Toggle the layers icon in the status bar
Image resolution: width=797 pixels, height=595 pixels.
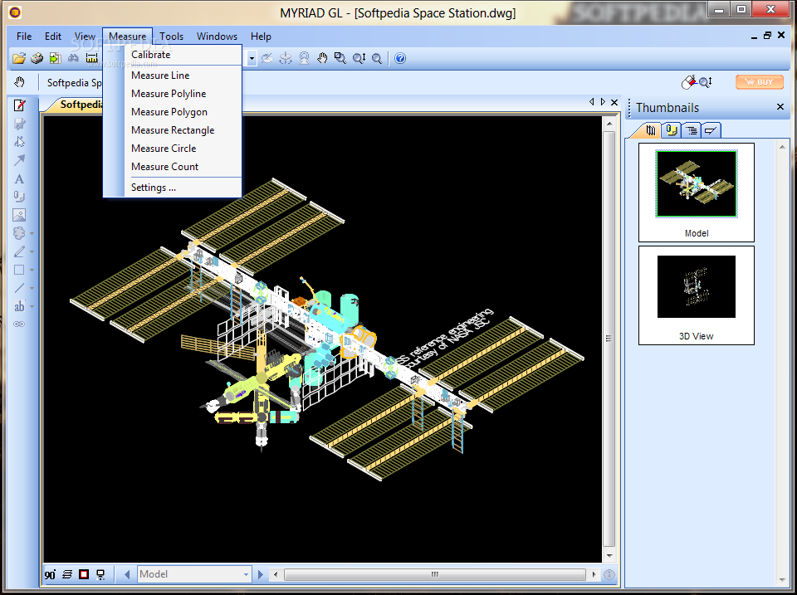click(x=67, y=575)
